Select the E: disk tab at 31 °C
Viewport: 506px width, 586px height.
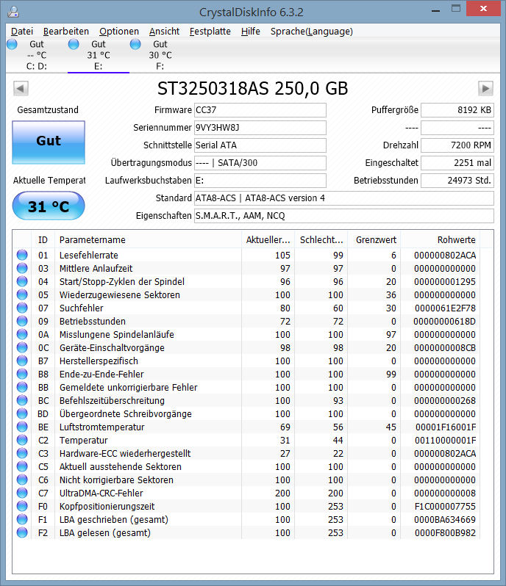[x=99, y=55]
